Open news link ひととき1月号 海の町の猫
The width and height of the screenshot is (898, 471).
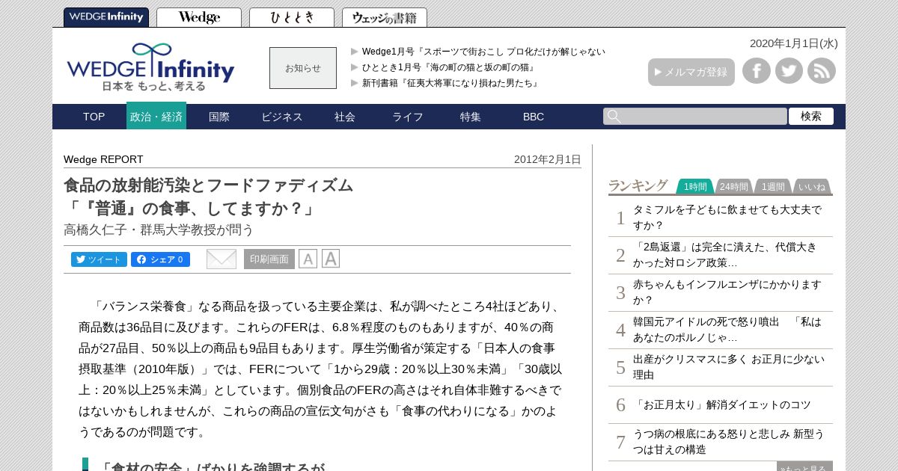tap(448, 67)
